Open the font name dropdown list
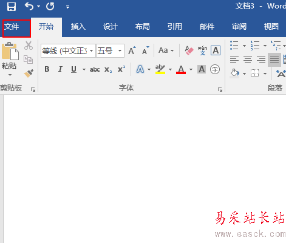Image resolution: width=286 pixels, height=243 pixels. tap(92, 50)
